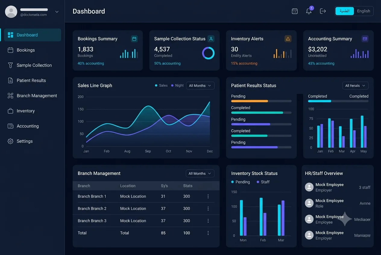
Task: Open Branch Management All Months dropdown
Action: pos(200,174)
